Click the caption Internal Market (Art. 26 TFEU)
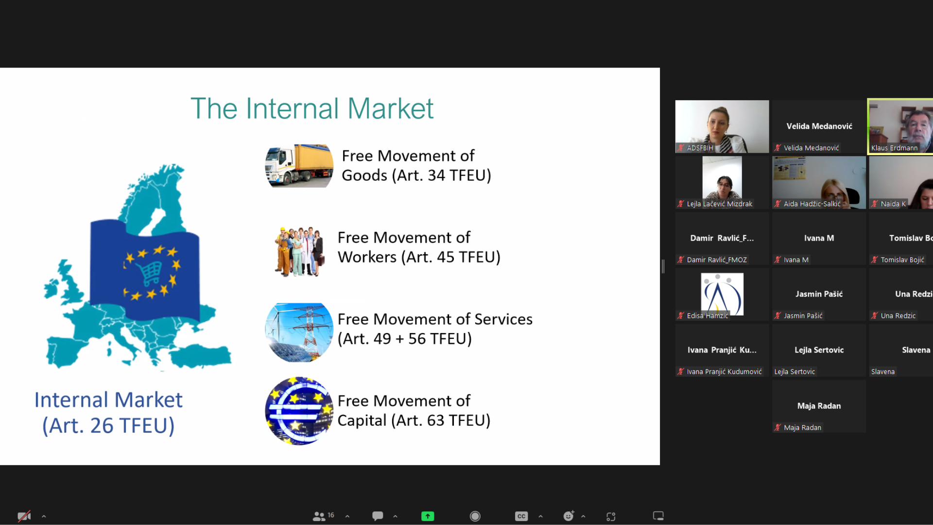Image resolution: width=933 pixels, height=525 pixels. (108, 413)
